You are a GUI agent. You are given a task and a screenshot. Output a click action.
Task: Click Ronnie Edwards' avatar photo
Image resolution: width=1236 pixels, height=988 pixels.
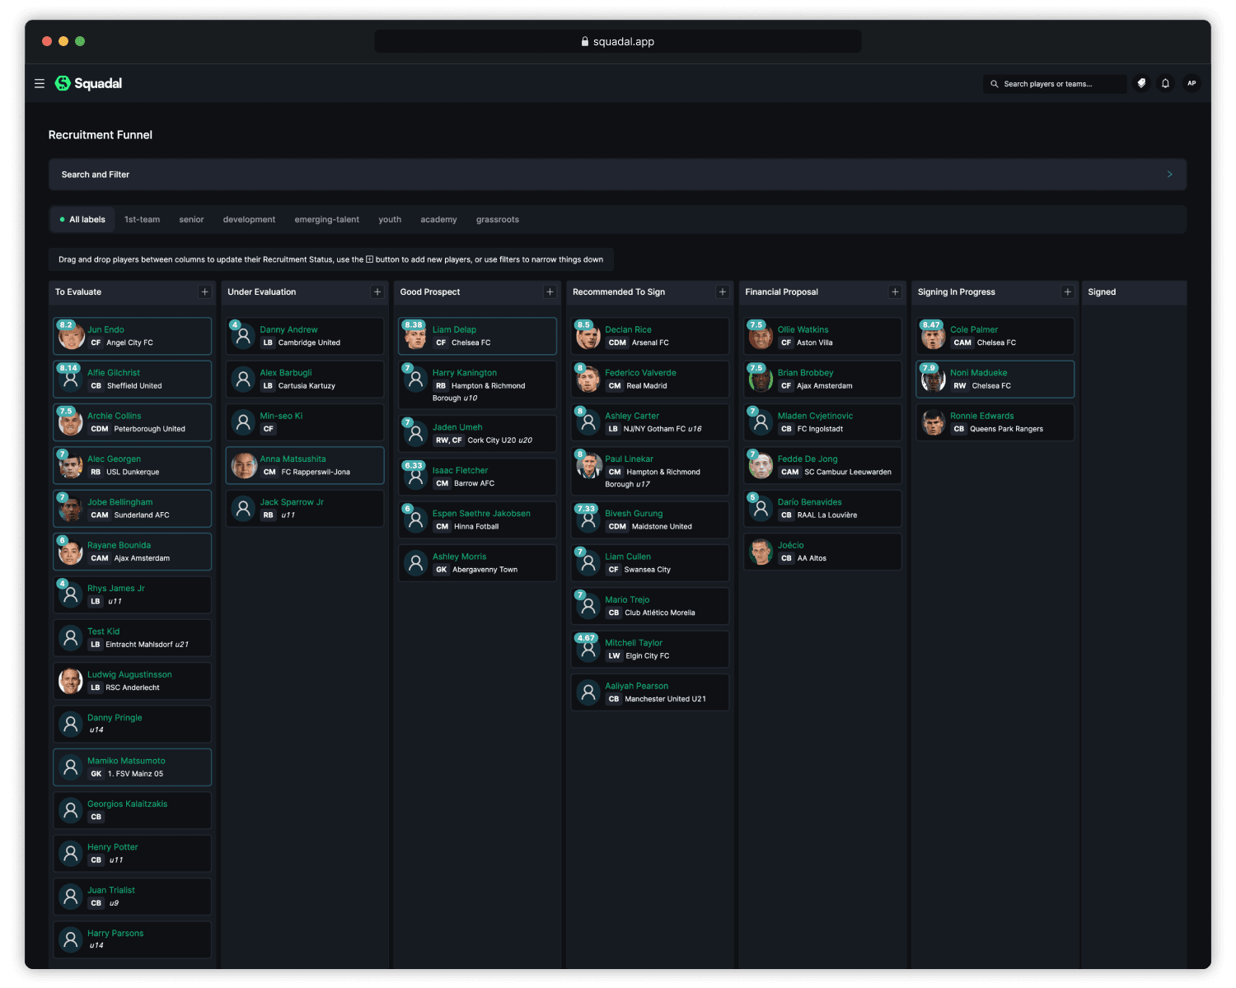pyautogui.click(x=934, y=422)
